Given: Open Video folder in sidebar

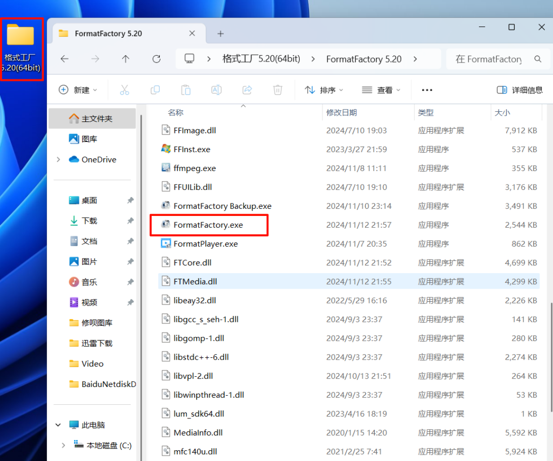Looking at the screenshot, I should pyautogui.click(x=86, y=364).
